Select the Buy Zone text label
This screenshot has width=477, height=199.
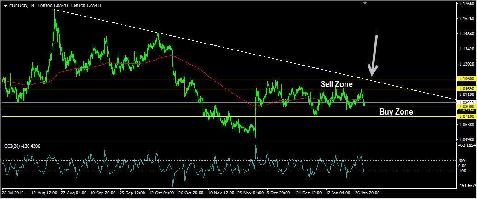point(396,111)
